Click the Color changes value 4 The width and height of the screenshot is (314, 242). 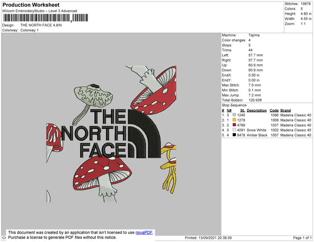pos(250,40)
